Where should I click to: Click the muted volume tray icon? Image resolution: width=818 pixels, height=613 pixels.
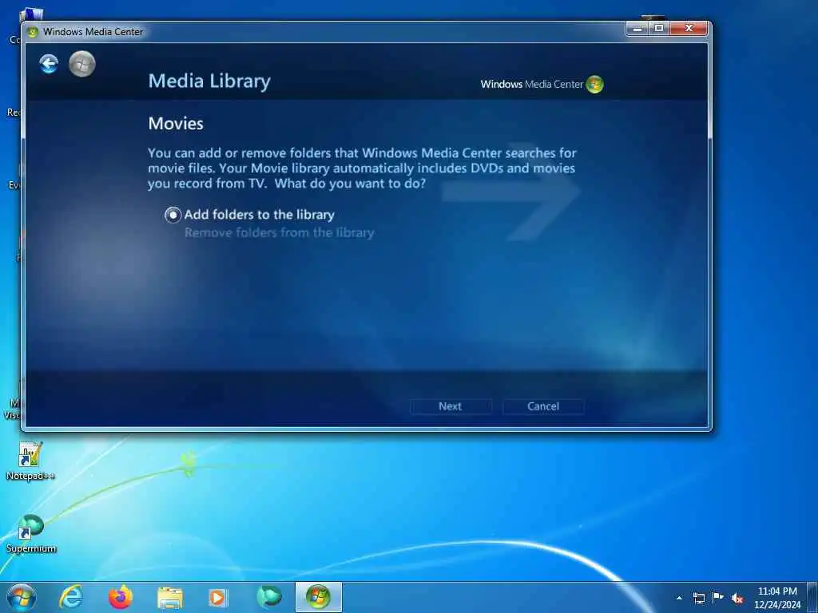pos(737,599)
